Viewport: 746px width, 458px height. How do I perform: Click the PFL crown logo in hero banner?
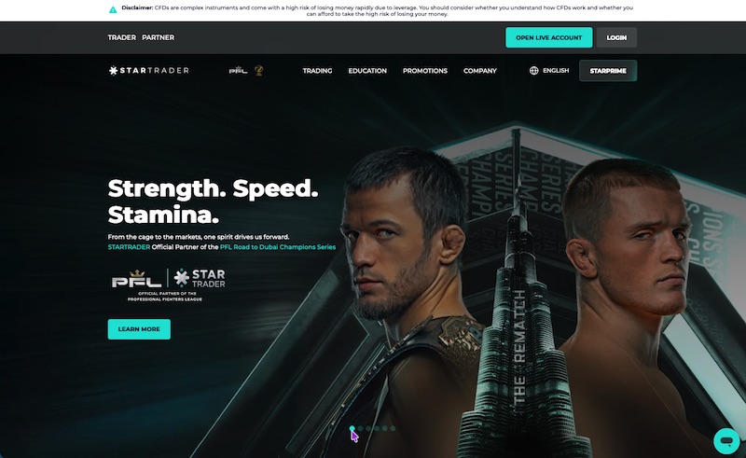(x=136, y=279)
